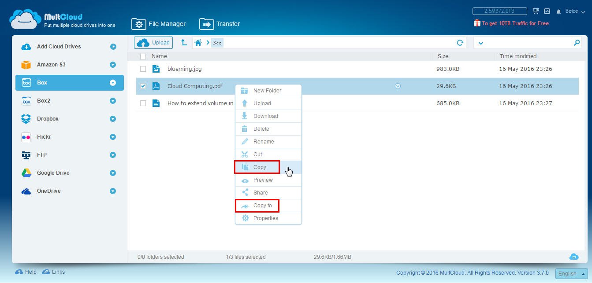This screenshot has width=592, height=283.
Task: Expand the Box dropdown arrow
Action: [x=113, y=83]
